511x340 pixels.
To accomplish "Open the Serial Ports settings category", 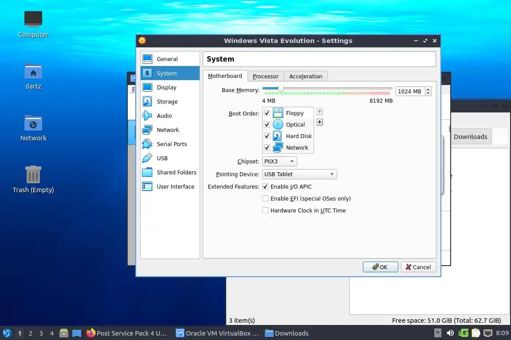I will coord(170,144).
